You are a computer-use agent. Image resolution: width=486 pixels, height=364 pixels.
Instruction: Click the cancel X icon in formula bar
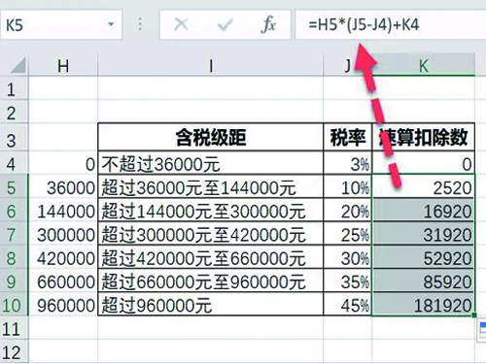point(181,24)
